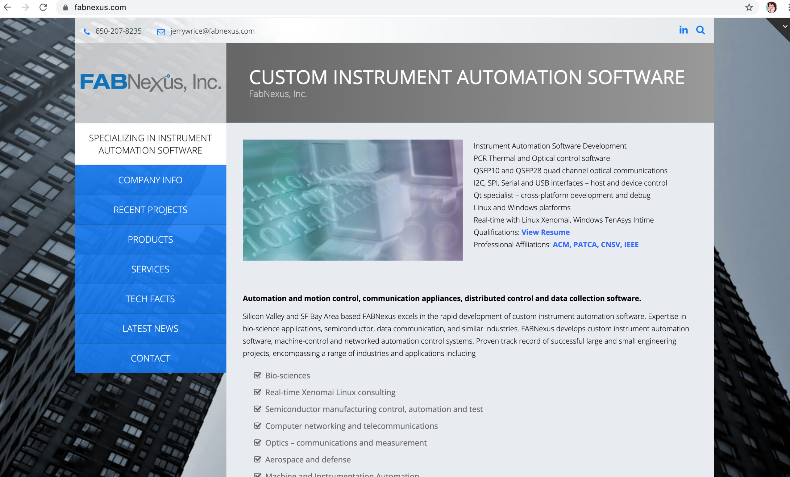Click 'Real-time with Linux Xenomai' line

pos(563,220)
